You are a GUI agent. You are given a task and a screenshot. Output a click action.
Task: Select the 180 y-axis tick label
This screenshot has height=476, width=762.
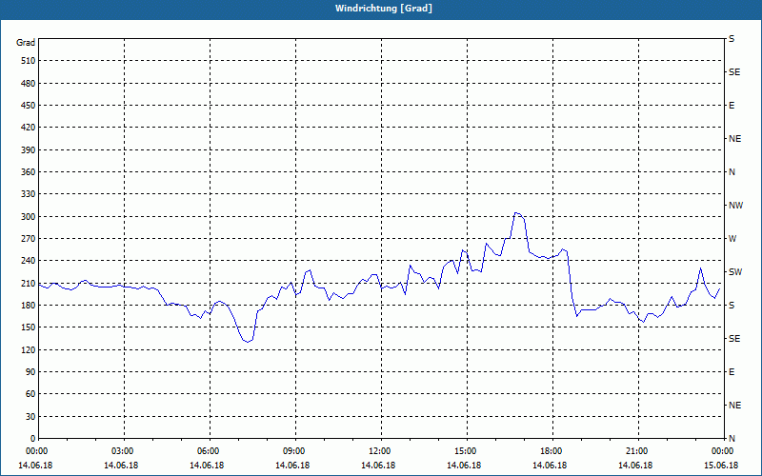29,306
